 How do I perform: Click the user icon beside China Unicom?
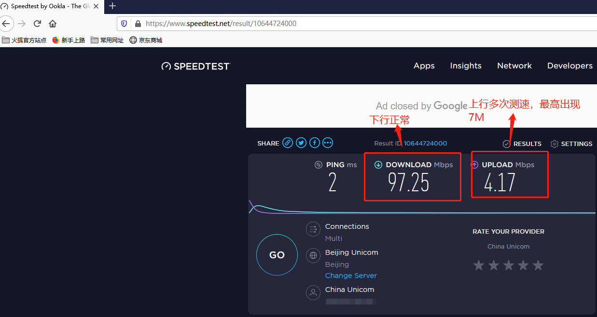click(313, 292)
